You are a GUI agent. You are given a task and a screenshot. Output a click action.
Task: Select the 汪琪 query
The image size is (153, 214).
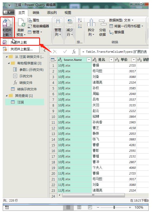coord(25,102)
